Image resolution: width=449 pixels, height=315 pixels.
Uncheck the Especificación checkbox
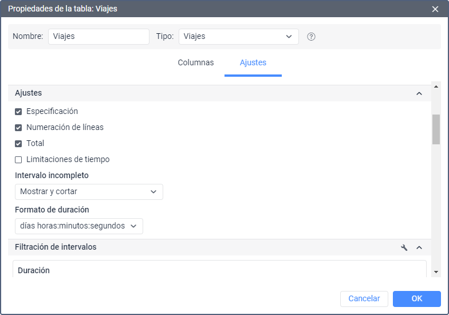(x=18, y=112)
